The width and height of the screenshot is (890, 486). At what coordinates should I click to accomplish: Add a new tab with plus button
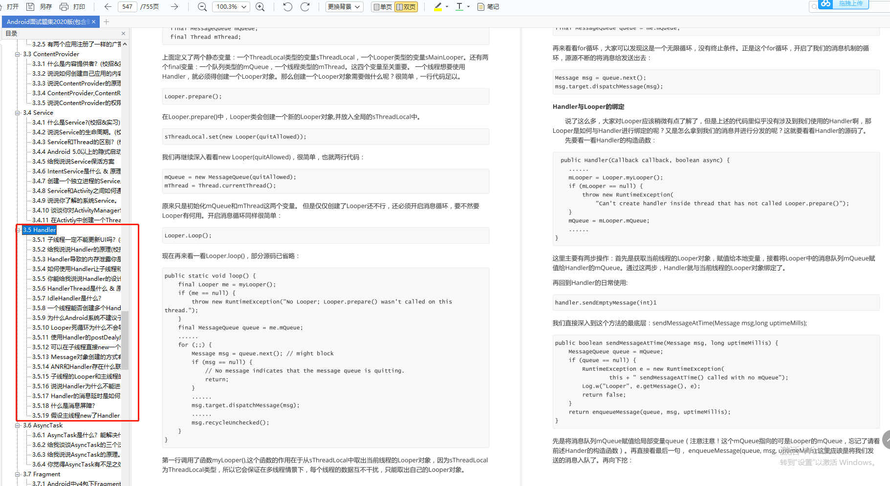pos(106,21)
